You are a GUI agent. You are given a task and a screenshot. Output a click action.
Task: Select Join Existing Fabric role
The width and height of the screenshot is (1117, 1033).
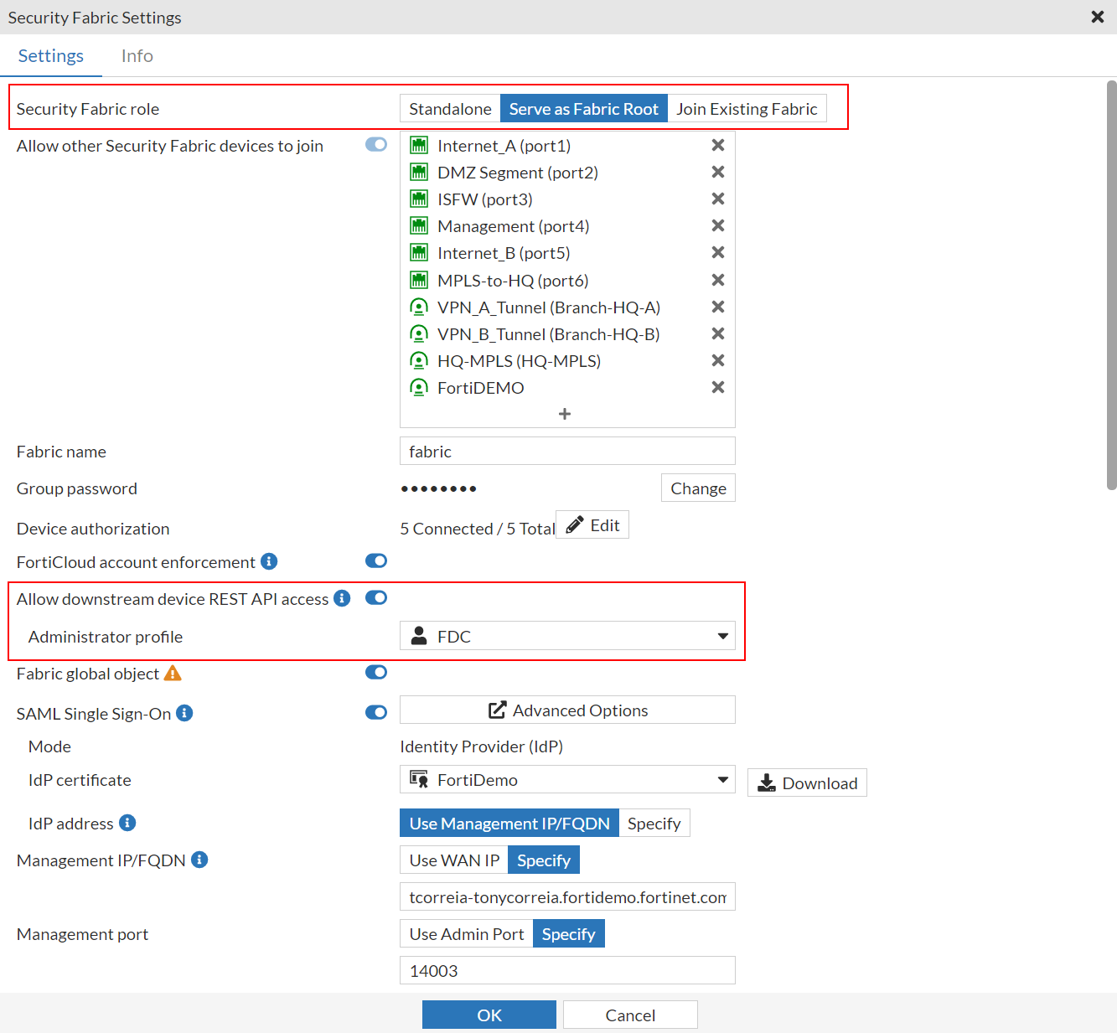point(747,109)
